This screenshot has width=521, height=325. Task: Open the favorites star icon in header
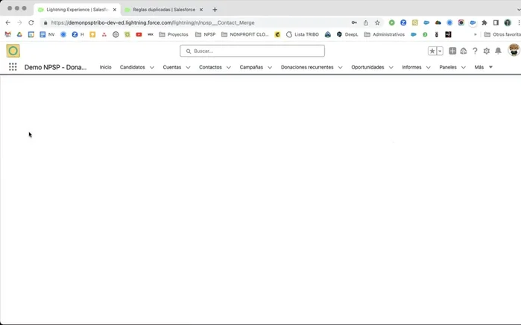pos(432,51)
